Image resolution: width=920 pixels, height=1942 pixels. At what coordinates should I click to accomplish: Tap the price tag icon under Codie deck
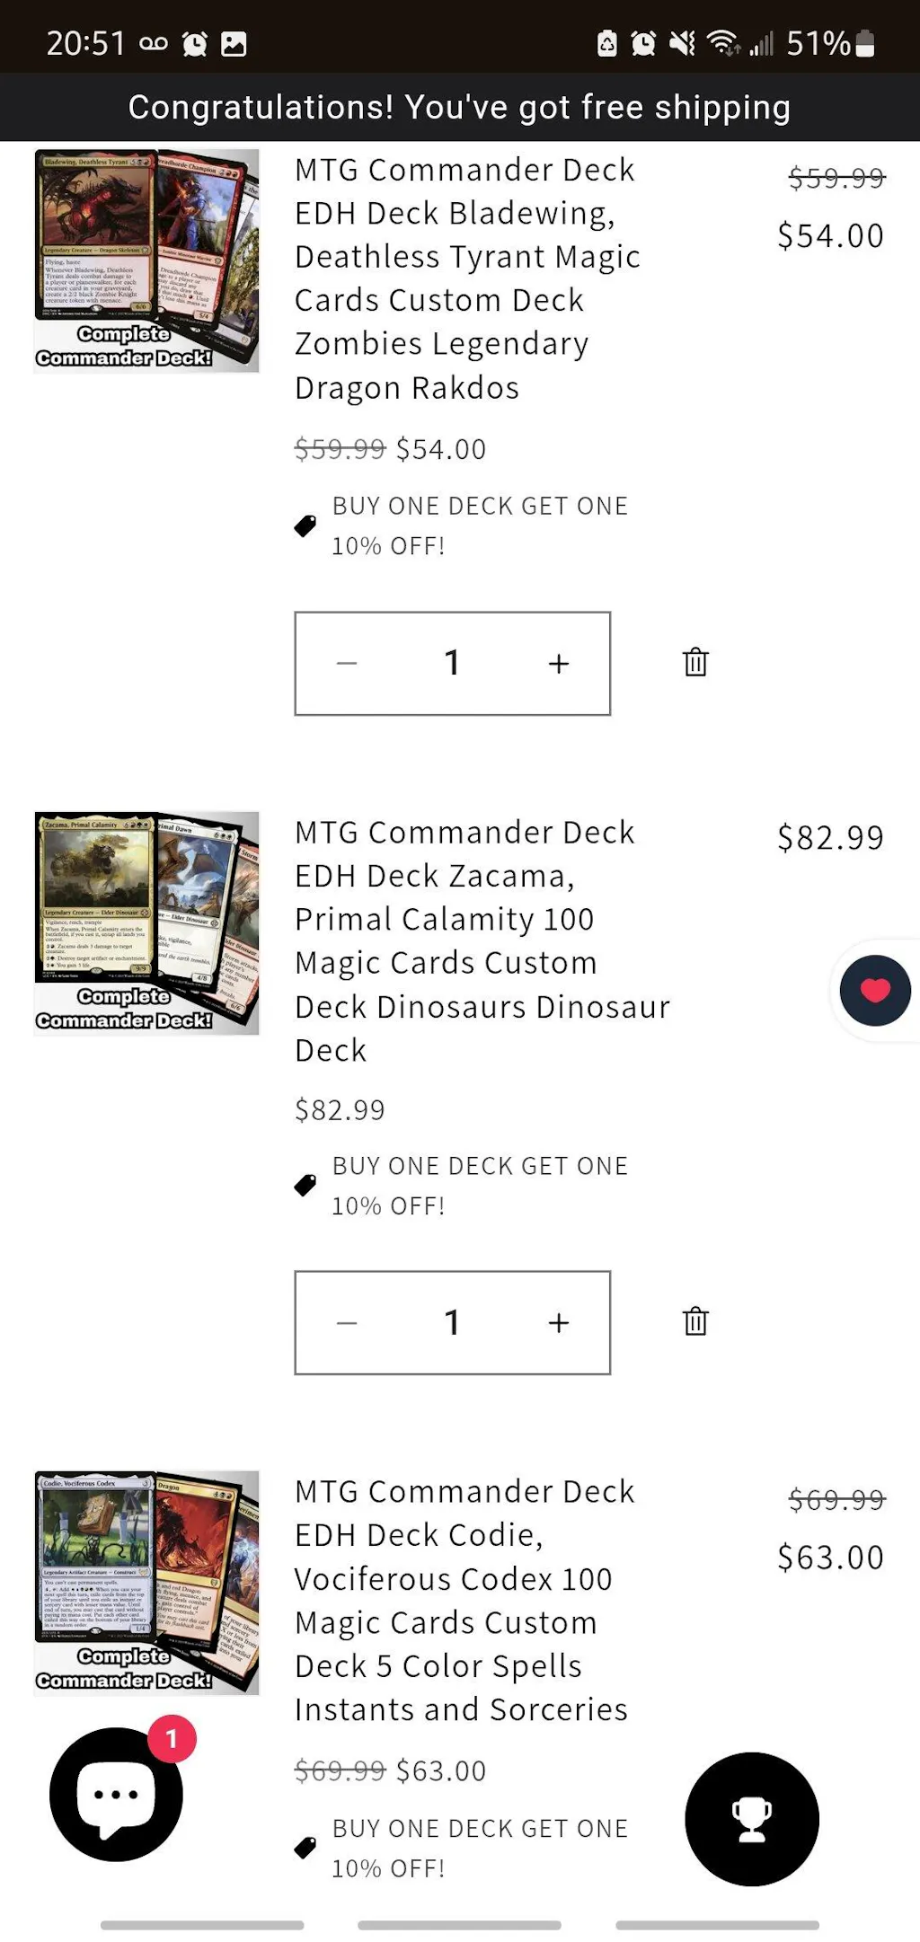(305, 1848)
